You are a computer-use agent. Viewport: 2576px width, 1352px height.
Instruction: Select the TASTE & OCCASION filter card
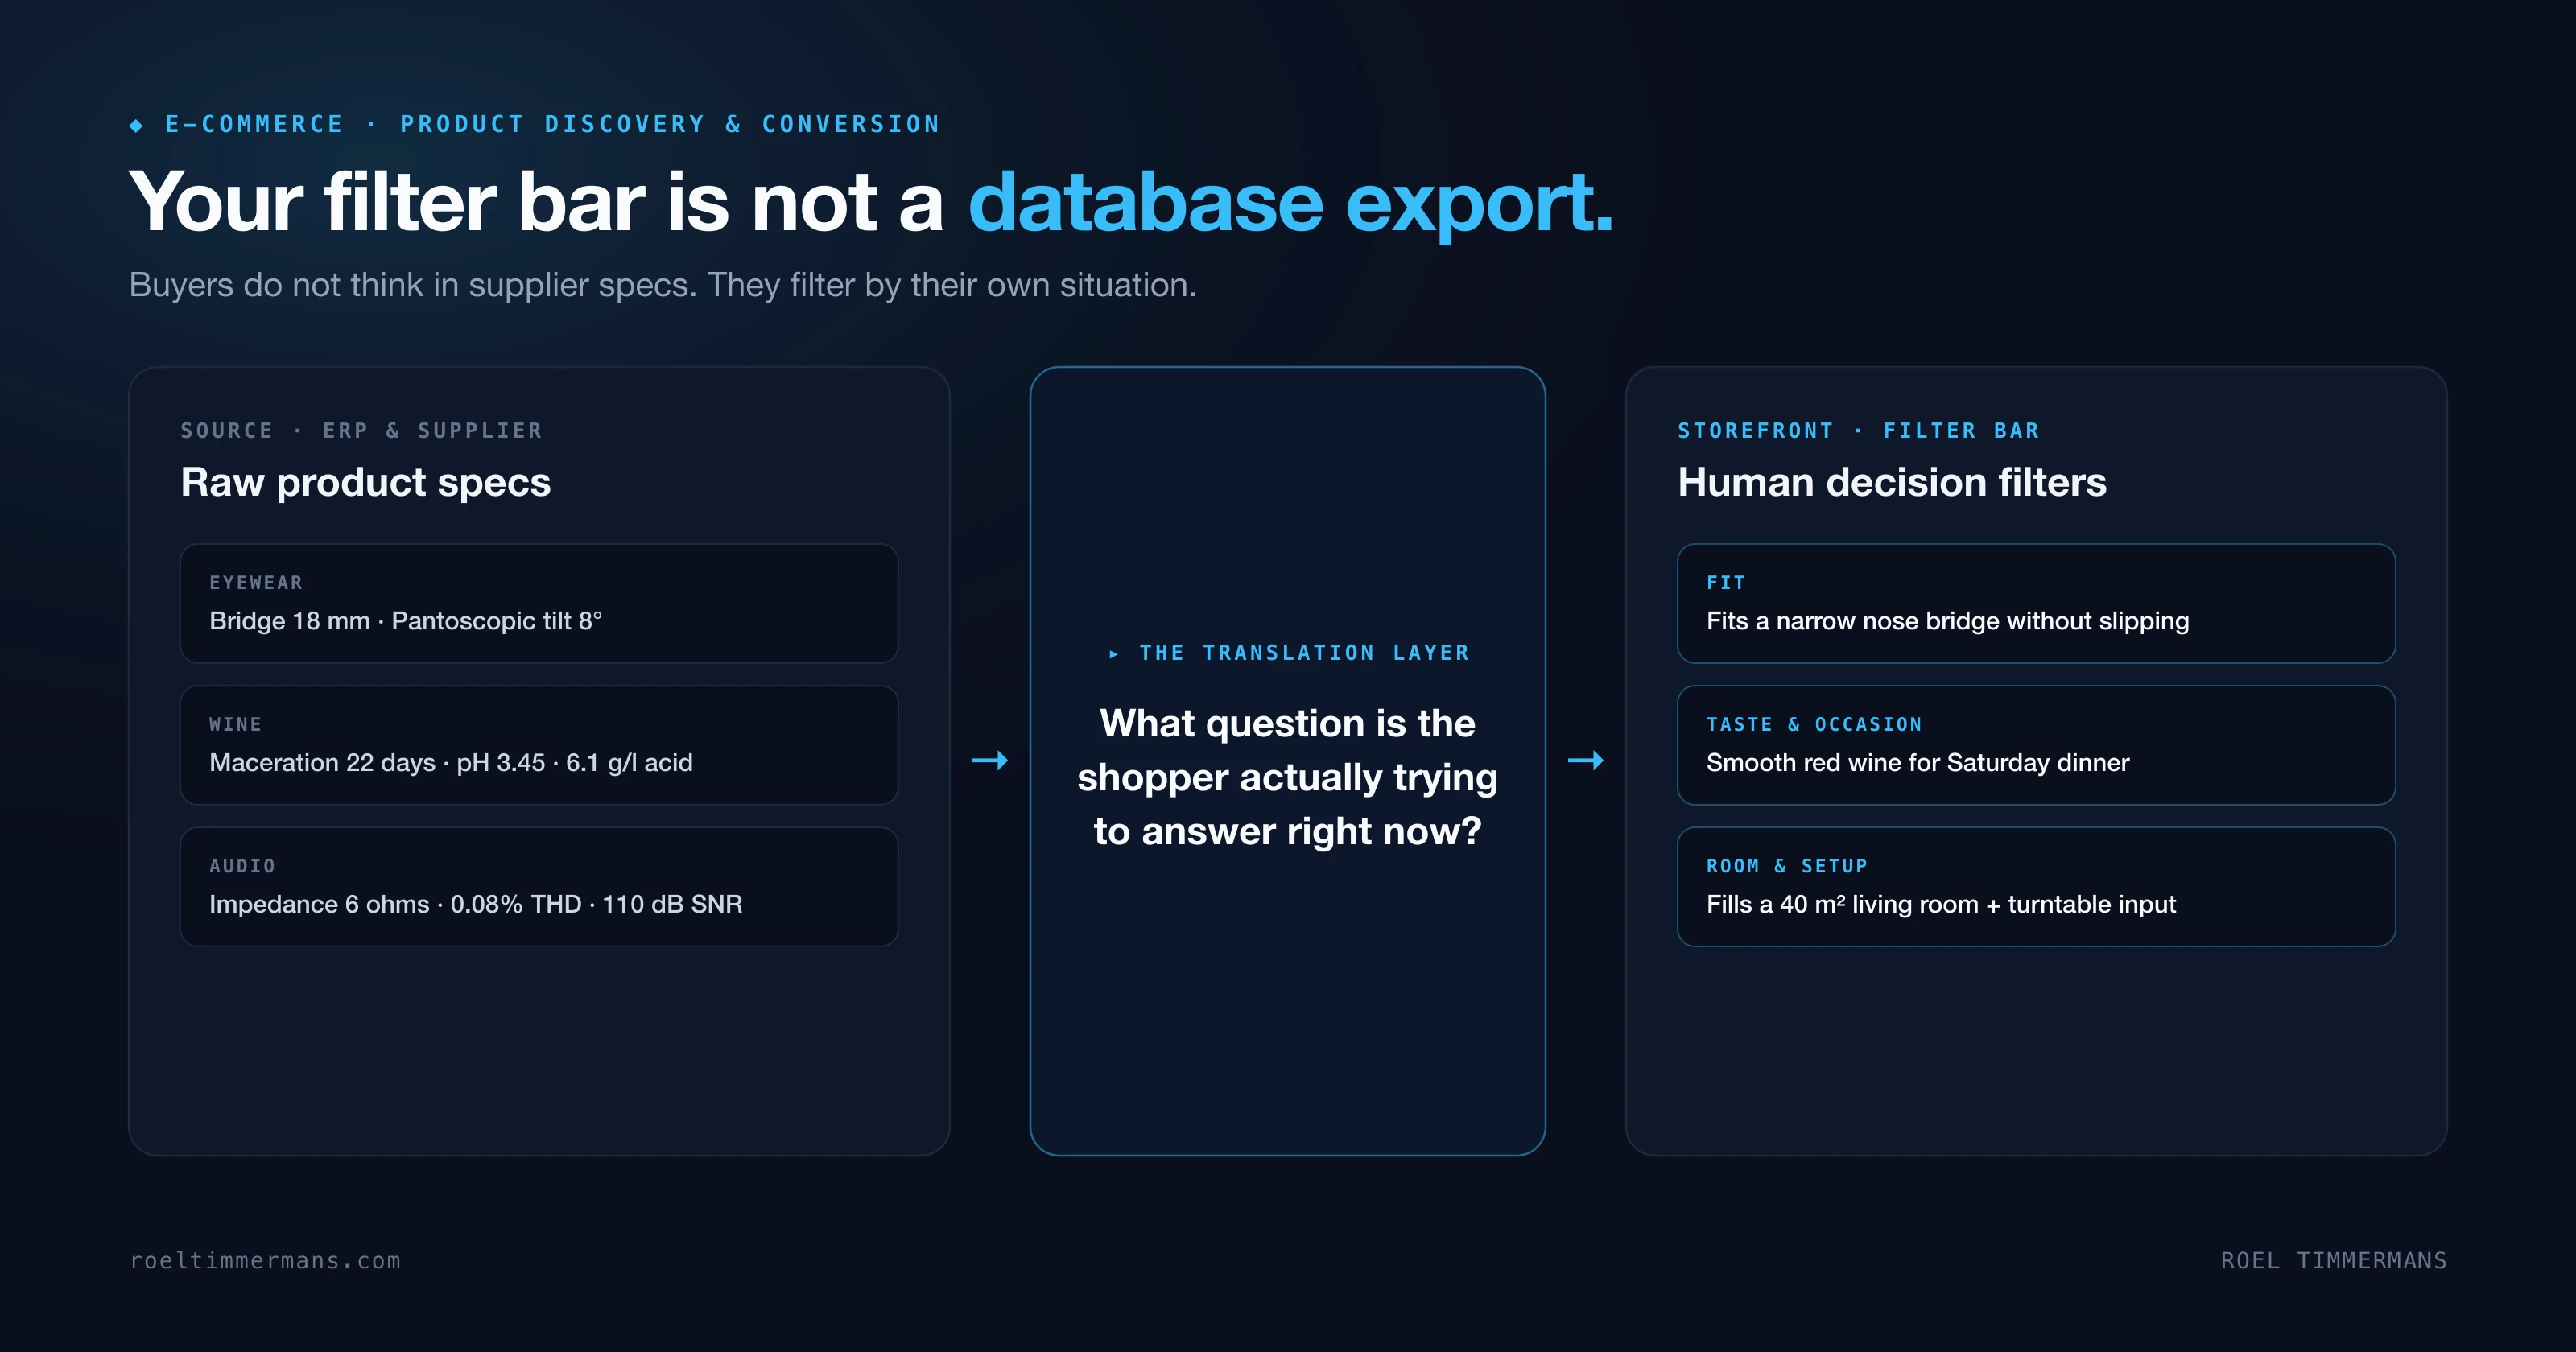2036,745
